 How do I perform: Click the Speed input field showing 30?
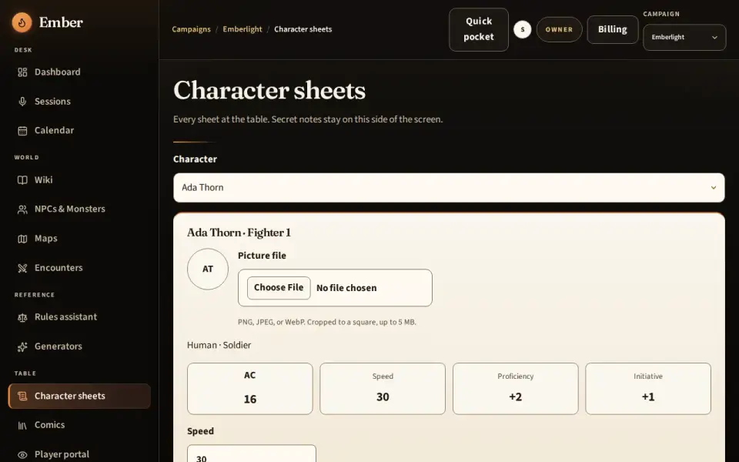click(252, 454)
